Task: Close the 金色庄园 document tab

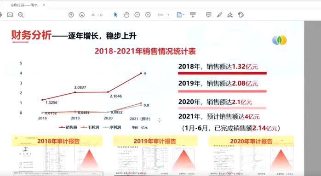Action: [x=44, y=5]
